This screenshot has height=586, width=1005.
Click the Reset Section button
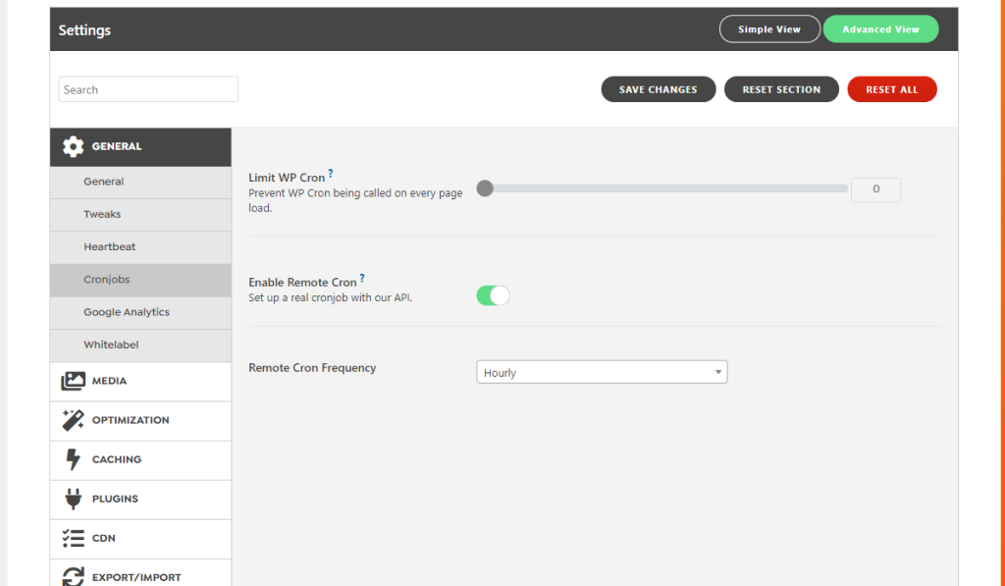click(781, 89)
